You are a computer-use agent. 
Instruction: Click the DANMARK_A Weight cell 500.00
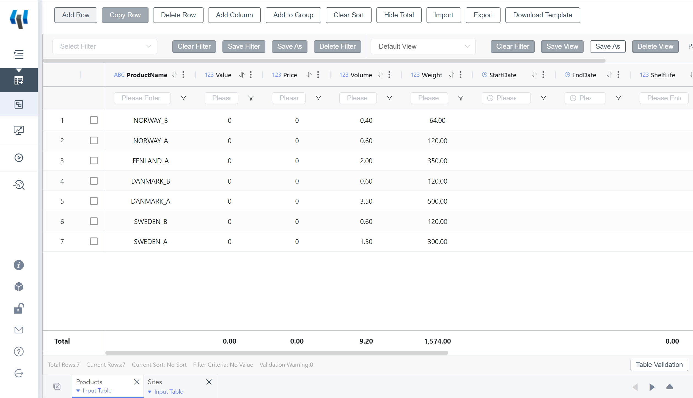tap(437, 201)
